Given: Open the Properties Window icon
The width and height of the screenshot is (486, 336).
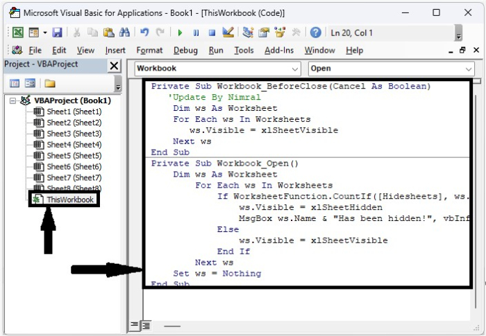Looking at the screenshot, I should (264, 33).
